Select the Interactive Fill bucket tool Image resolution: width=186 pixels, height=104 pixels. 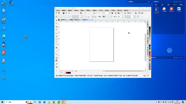tap(56, 67)
